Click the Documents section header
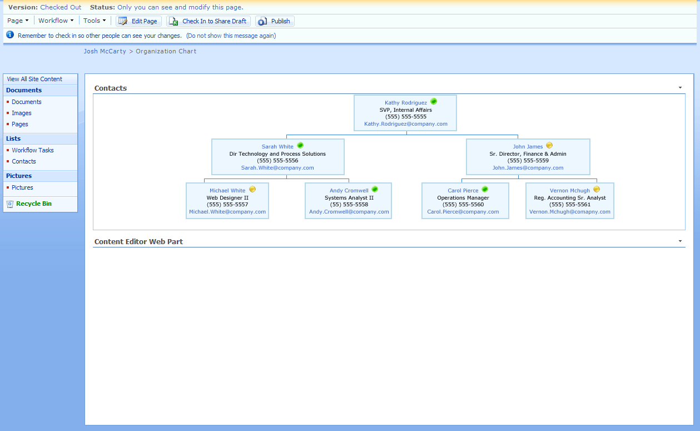Image resolution: width=700 pixels, height=431 pixels. coord(24,90)
